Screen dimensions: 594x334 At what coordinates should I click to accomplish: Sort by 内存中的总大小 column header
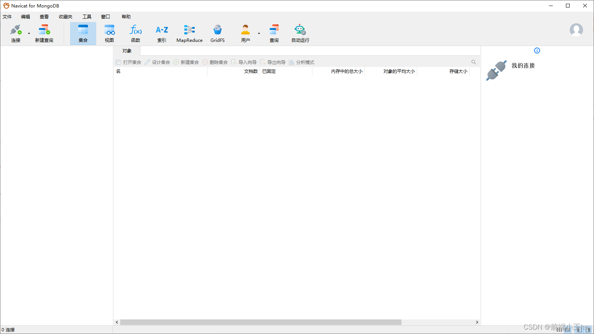pos(338,71)
